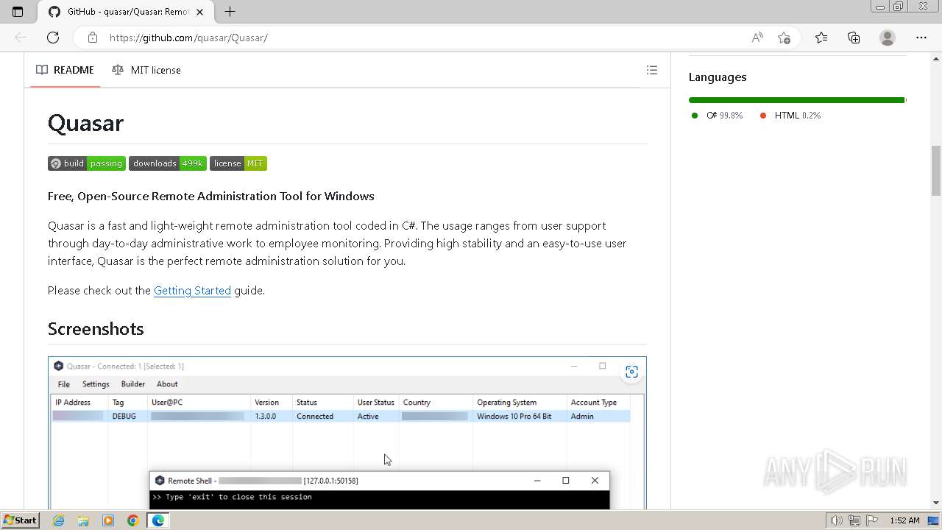Open the browser tab actions menu icon
The height and width of the screenshot is (530, 942).
pyautogui.click(x=18, y=12)
